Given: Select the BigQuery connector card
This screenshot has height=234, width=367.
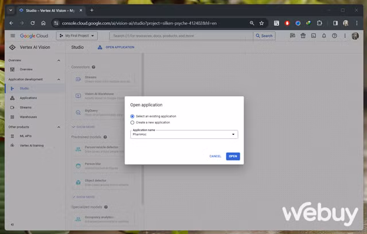Looking at the screenshot, I should pyautogui.click(x=103, y=112).
